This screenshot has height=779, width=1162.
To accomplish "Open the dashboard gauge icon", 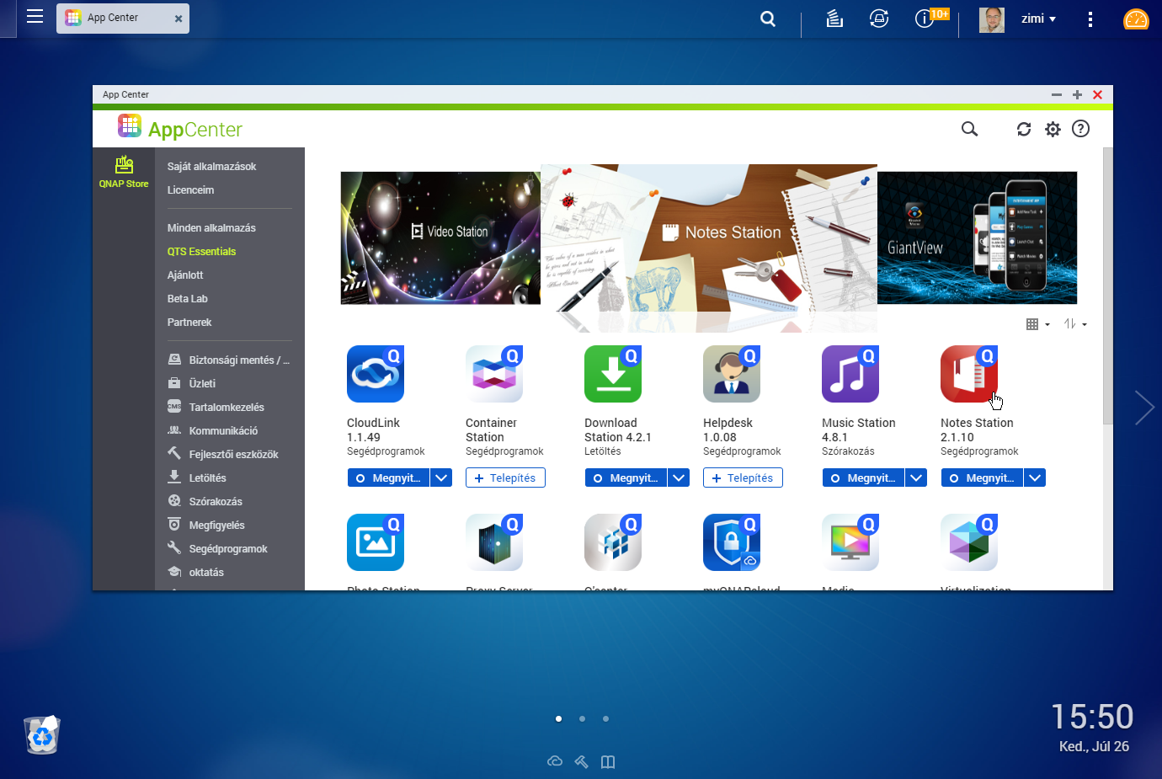I will point(1136,19).
